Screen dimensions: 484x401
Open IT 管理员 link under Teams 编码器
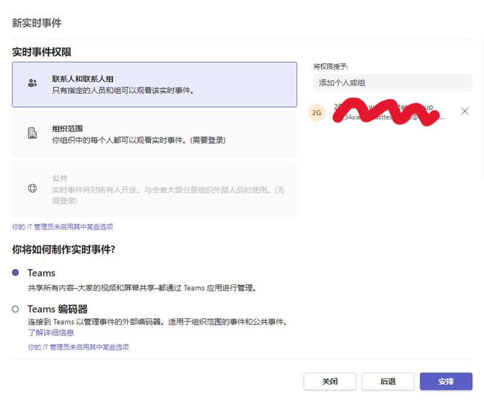point(79,347)
